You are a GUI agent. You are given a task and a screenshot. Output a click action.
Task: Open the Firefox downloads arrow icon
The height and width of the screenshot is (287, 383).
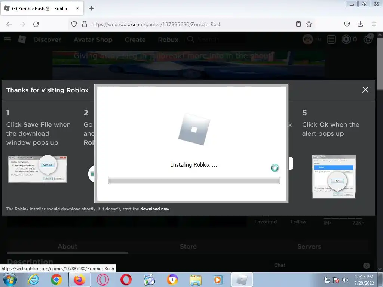(x=360, y=24)
